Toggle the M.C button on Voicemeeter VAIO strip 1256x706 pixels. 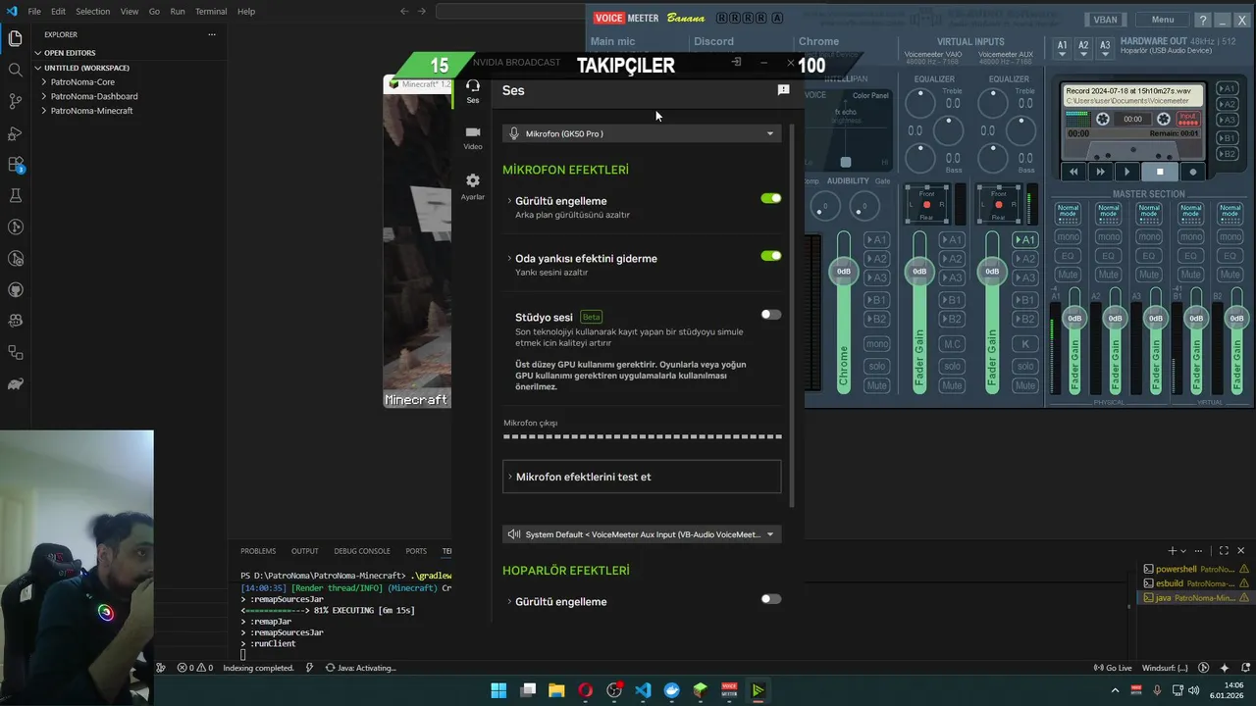point(952,344)
